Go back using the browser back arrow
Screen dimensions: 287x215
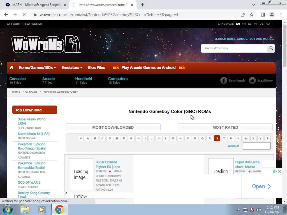pos(6,15)
